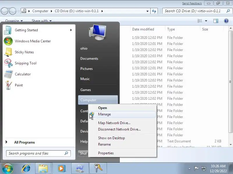Click the Action Center flag icon

coord(196,168)
